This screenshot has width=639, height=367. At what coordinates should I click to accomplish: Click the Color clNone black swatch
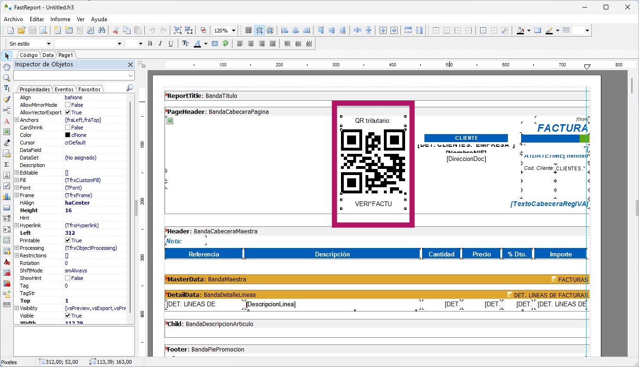point(67,135)
